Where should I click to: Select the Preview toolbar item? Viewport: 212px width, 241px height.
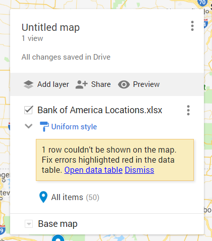[x=139, y=84]
